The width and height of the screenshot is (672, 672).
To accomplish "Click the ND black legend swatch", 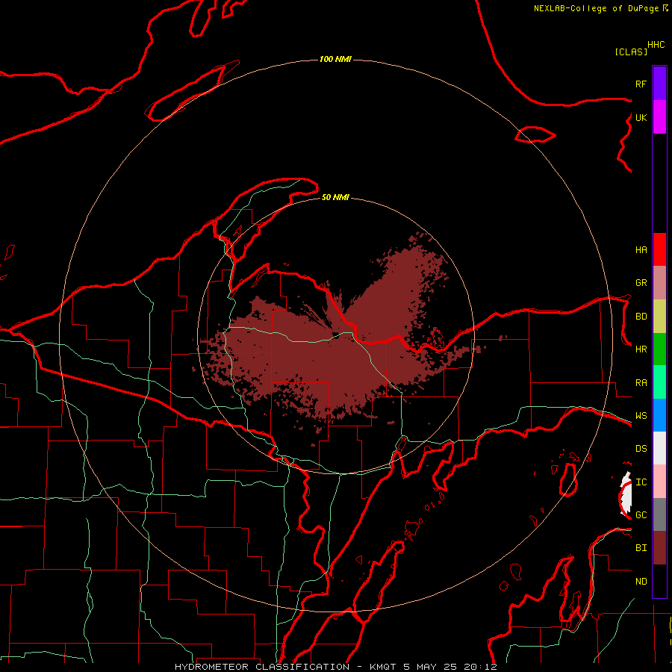I will tap(659, 581).
